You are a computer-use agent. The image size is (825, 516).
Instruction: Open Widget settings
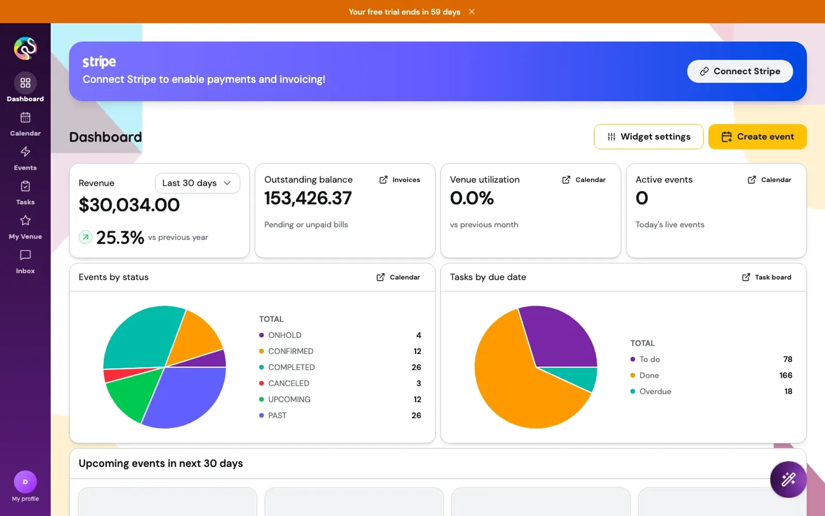click(649, 137)
